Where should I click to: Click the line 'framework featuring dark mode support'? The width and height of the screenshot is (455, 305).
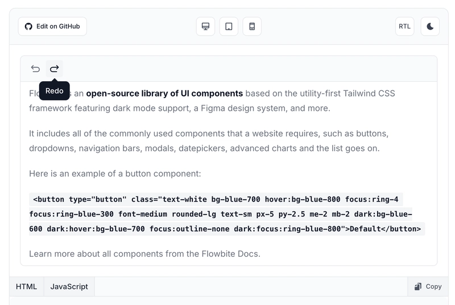pyautogui.click(x=180, y=108)
